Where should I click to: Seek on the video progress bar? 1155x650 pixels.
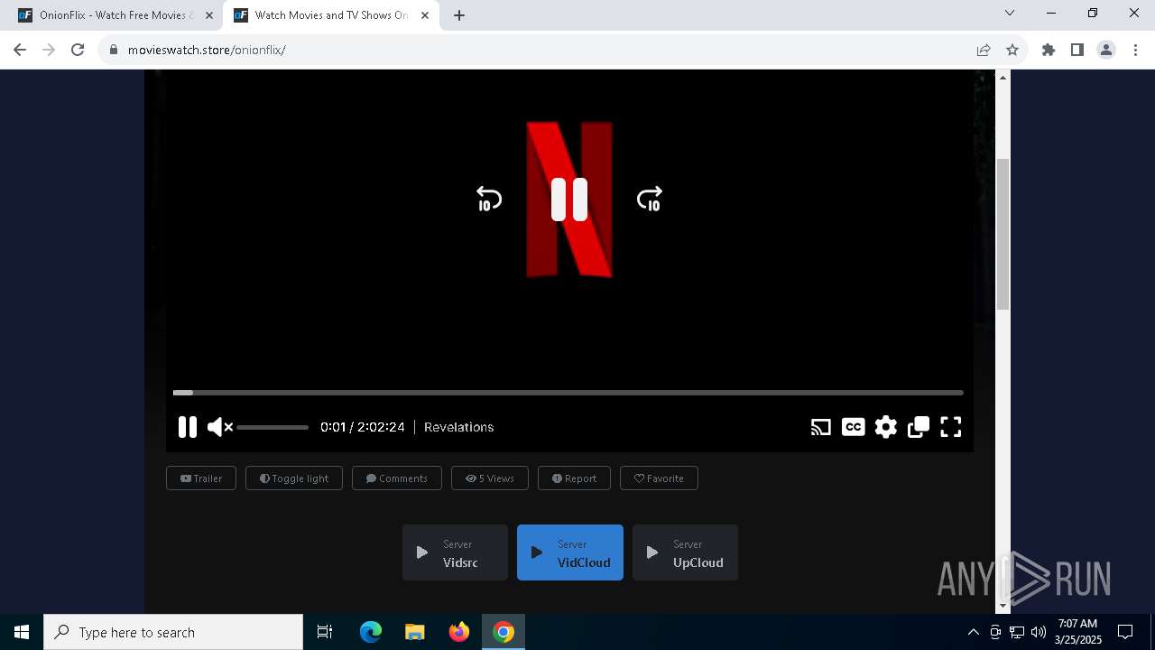point(568,393)
